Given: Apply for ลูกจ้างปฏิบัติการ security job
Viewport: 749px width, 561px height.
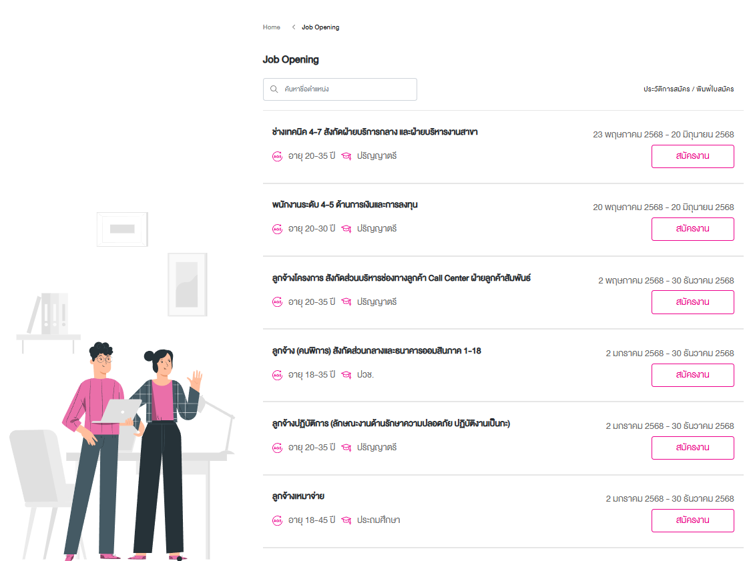Looking at the screenshot, I should (x=693, y=448).
